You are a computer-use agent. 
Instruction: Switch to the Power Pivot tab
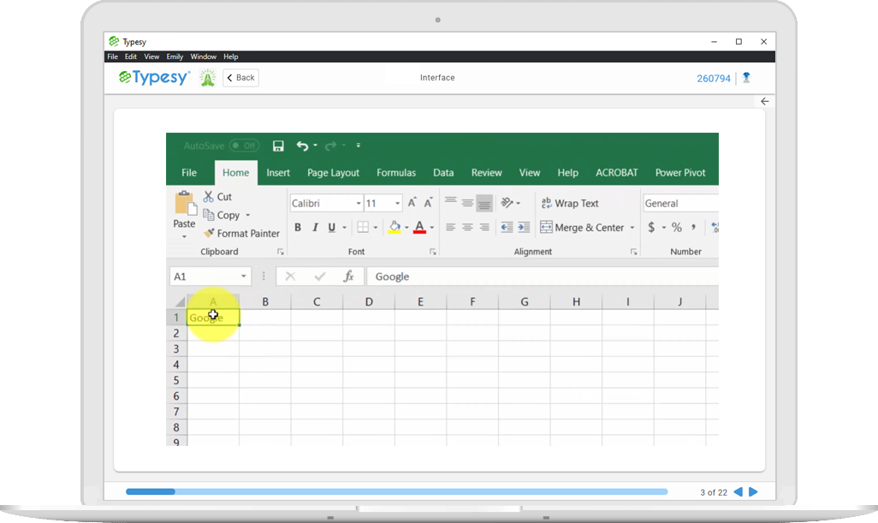[680, 172]
